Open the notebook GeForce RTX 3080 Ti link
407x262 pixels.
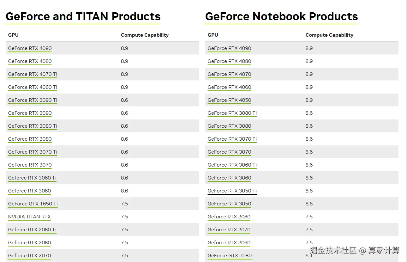(232, 113)
